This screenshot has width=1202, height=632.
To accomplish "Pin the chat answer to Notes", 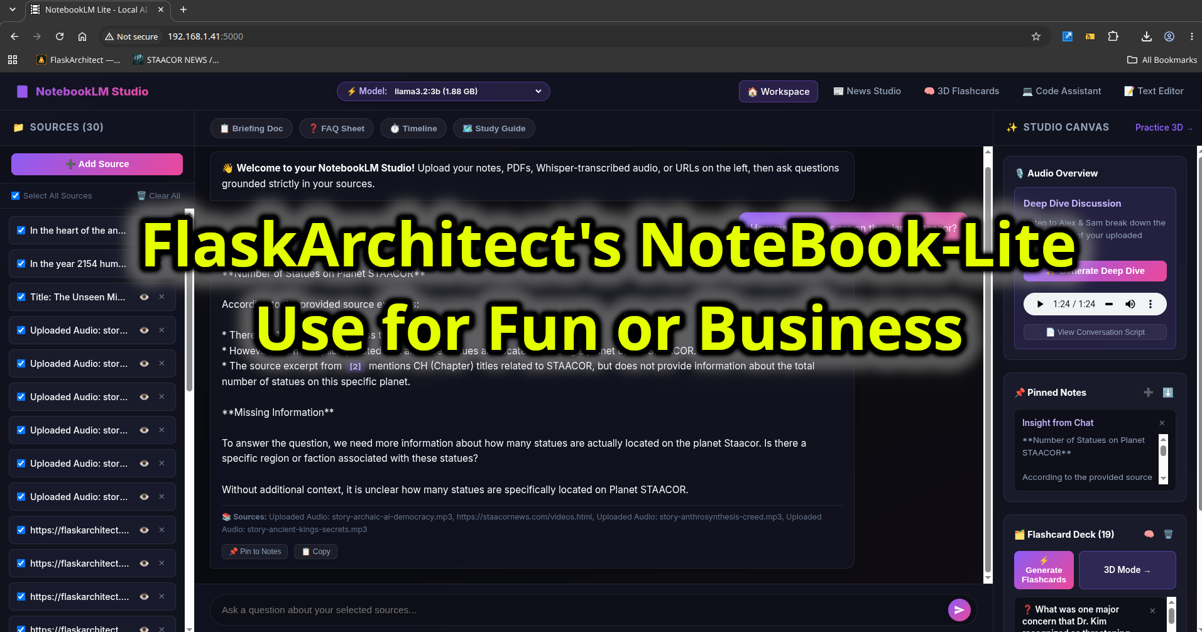I will pos(254,551).
